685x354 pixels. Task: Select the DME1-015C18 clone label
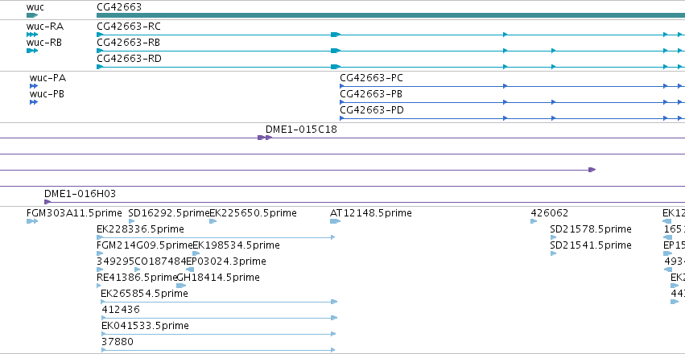click(x=301, y=130)
